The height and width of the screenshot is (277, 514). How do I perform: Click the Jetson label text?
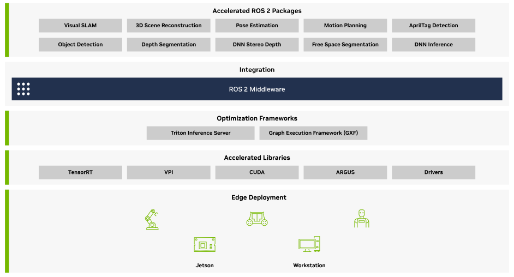click(205, 266)
